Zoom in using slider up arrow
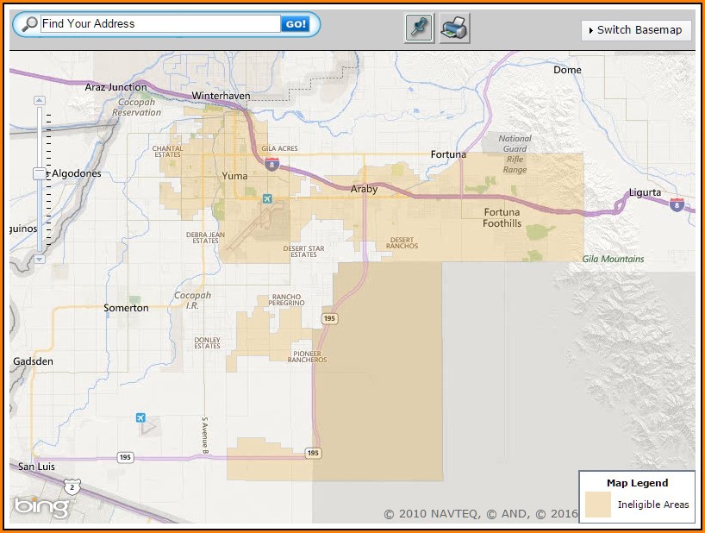 coord(39,101)
